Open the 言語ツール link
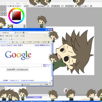The width and height of the screenshot is (102, 102). (46, 66)
